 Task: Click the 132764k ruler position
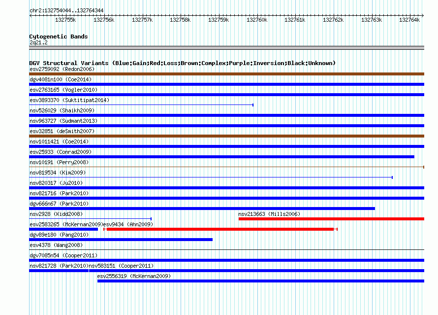(409, 20)
